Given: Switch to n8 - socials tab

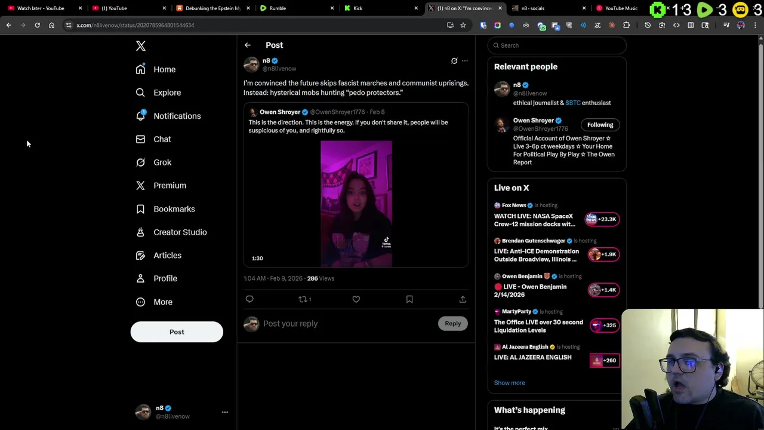Looking at the screenshot, I should coord(549,8).
